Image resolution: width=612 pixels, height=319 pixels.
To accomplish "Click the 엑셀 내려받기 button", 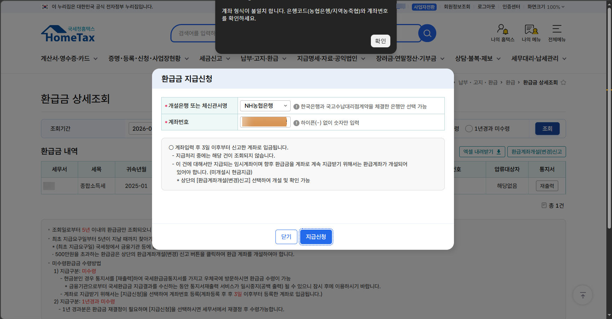I will click(x=482, y=152).
